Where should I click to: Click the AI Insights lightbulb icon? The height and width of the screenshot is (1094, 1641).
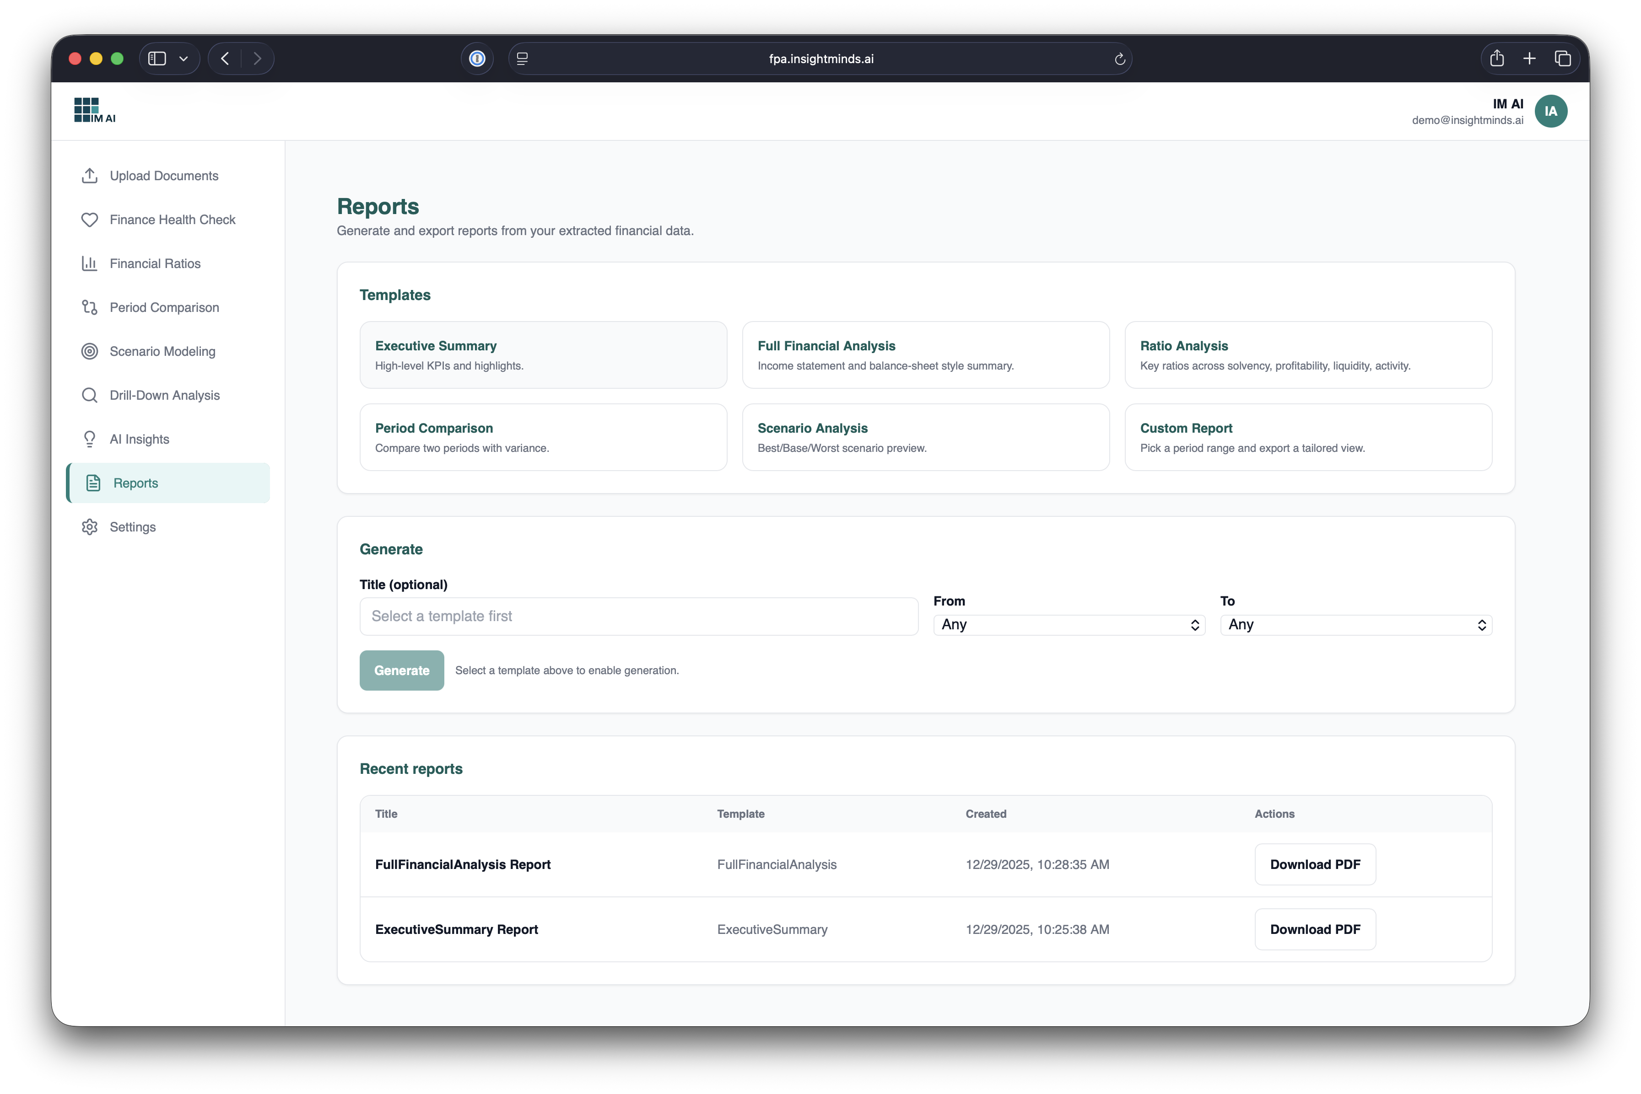pyautogui.click(x=89, y=439)
